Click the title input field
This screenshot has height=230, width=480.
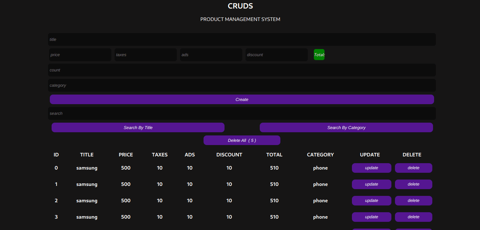pyautogui.click(x=242, y=39)
